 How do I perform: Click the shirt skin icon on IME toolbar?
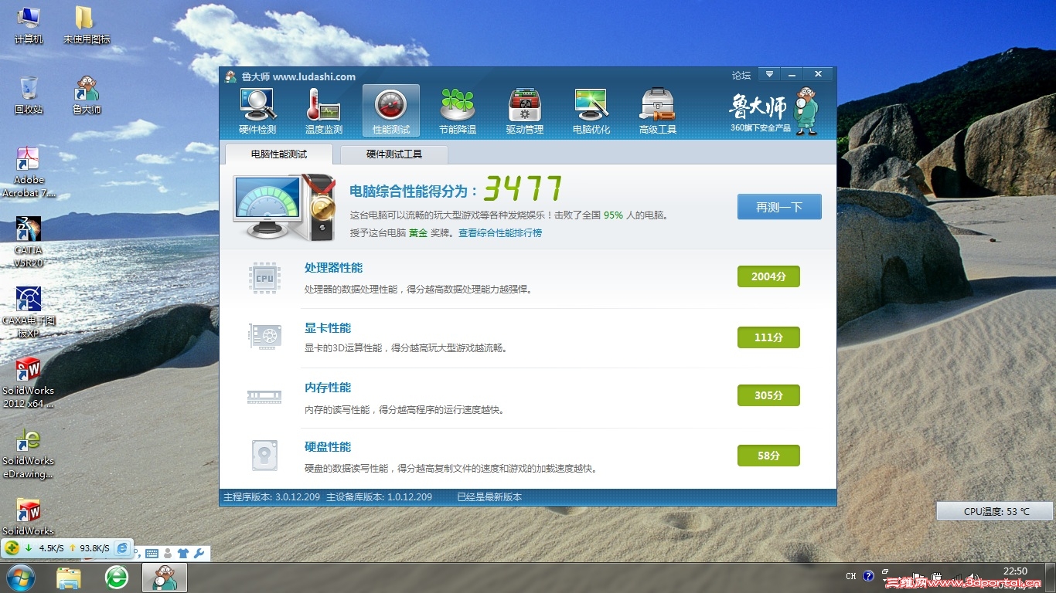[x=183, y=553]
